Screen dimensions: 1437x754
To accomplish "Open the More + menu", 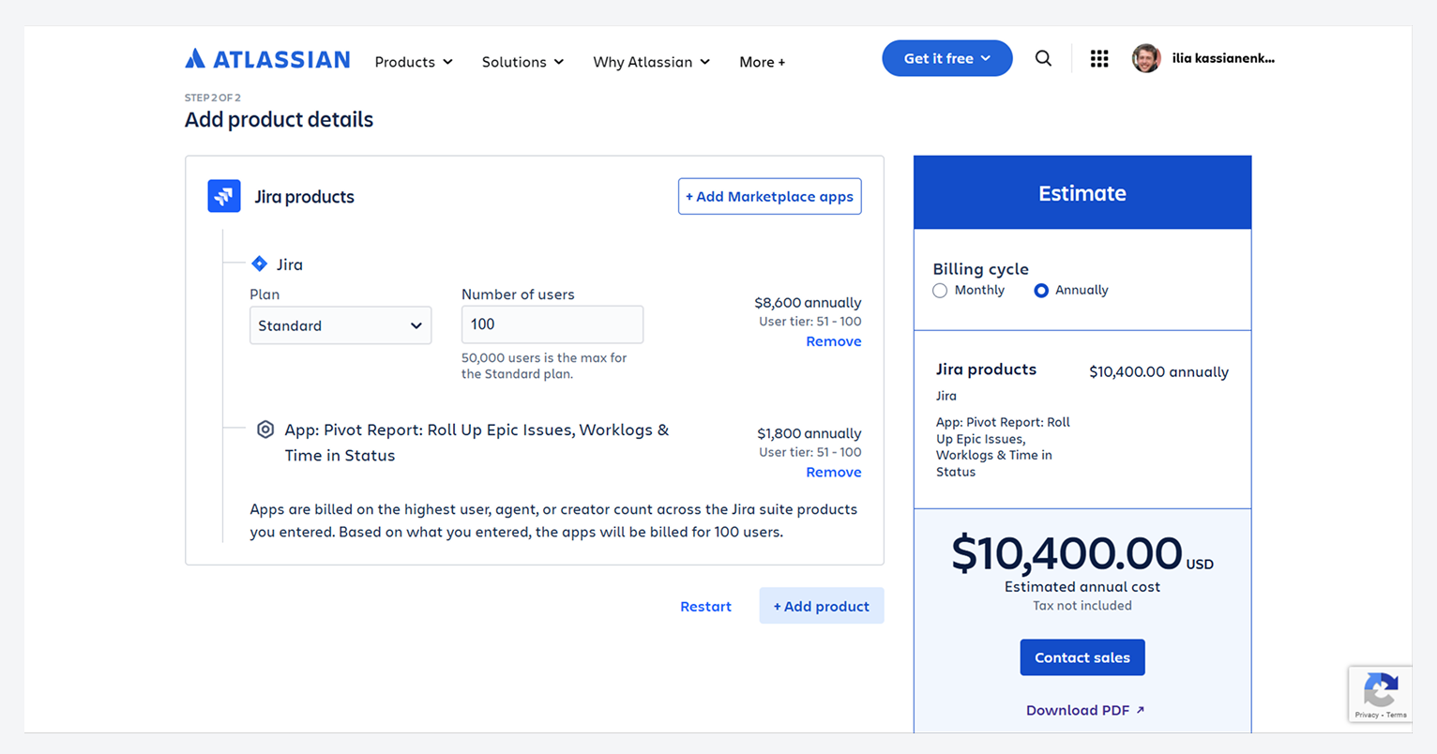I will (763, 62).
